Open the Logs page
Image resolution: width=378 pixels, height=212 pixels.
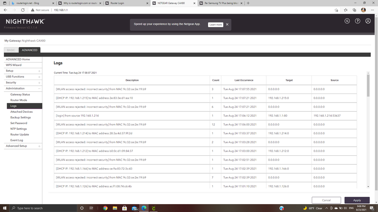tap(25, 106)
